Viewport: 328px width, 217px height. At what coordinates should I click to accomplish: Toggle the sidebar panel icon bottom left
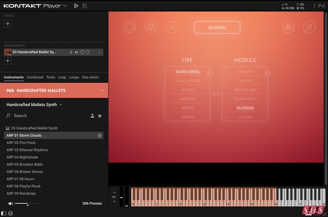(3, 213)
